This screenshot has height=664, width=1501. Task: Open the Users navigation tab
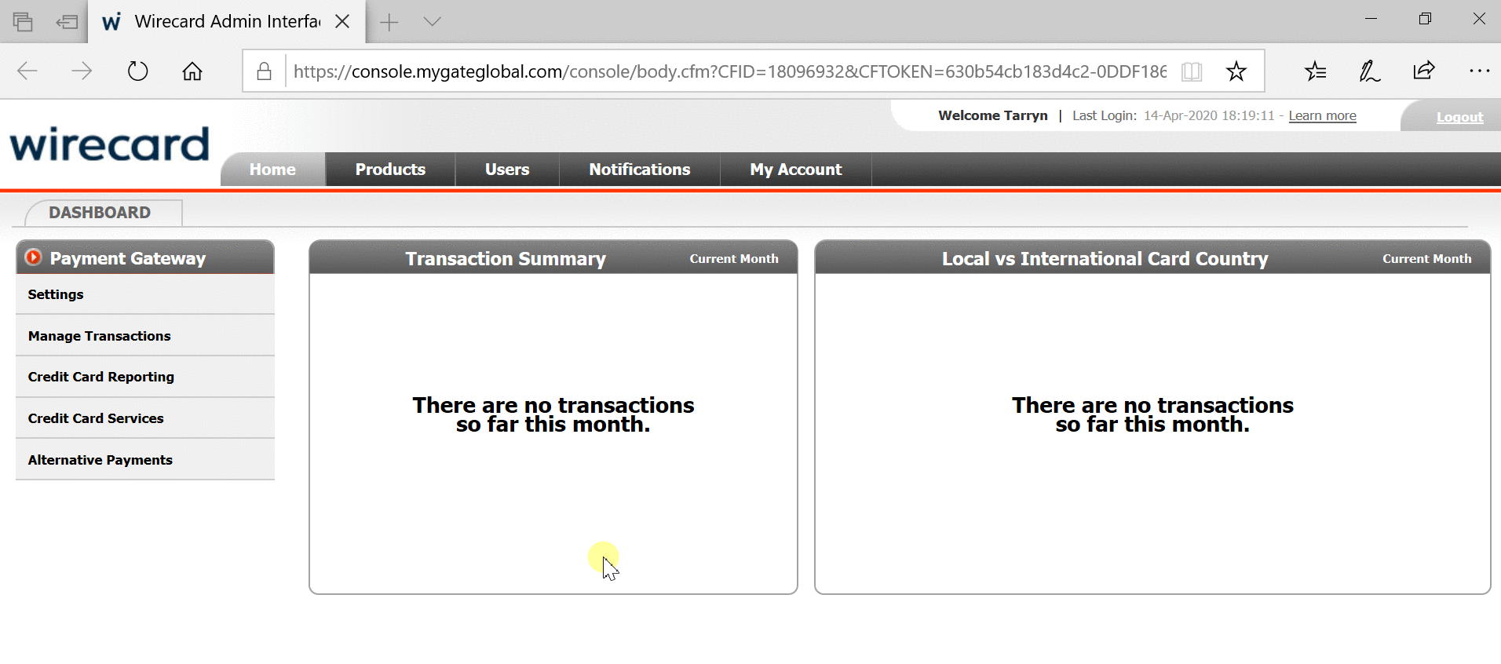click(x=507, y=170)
